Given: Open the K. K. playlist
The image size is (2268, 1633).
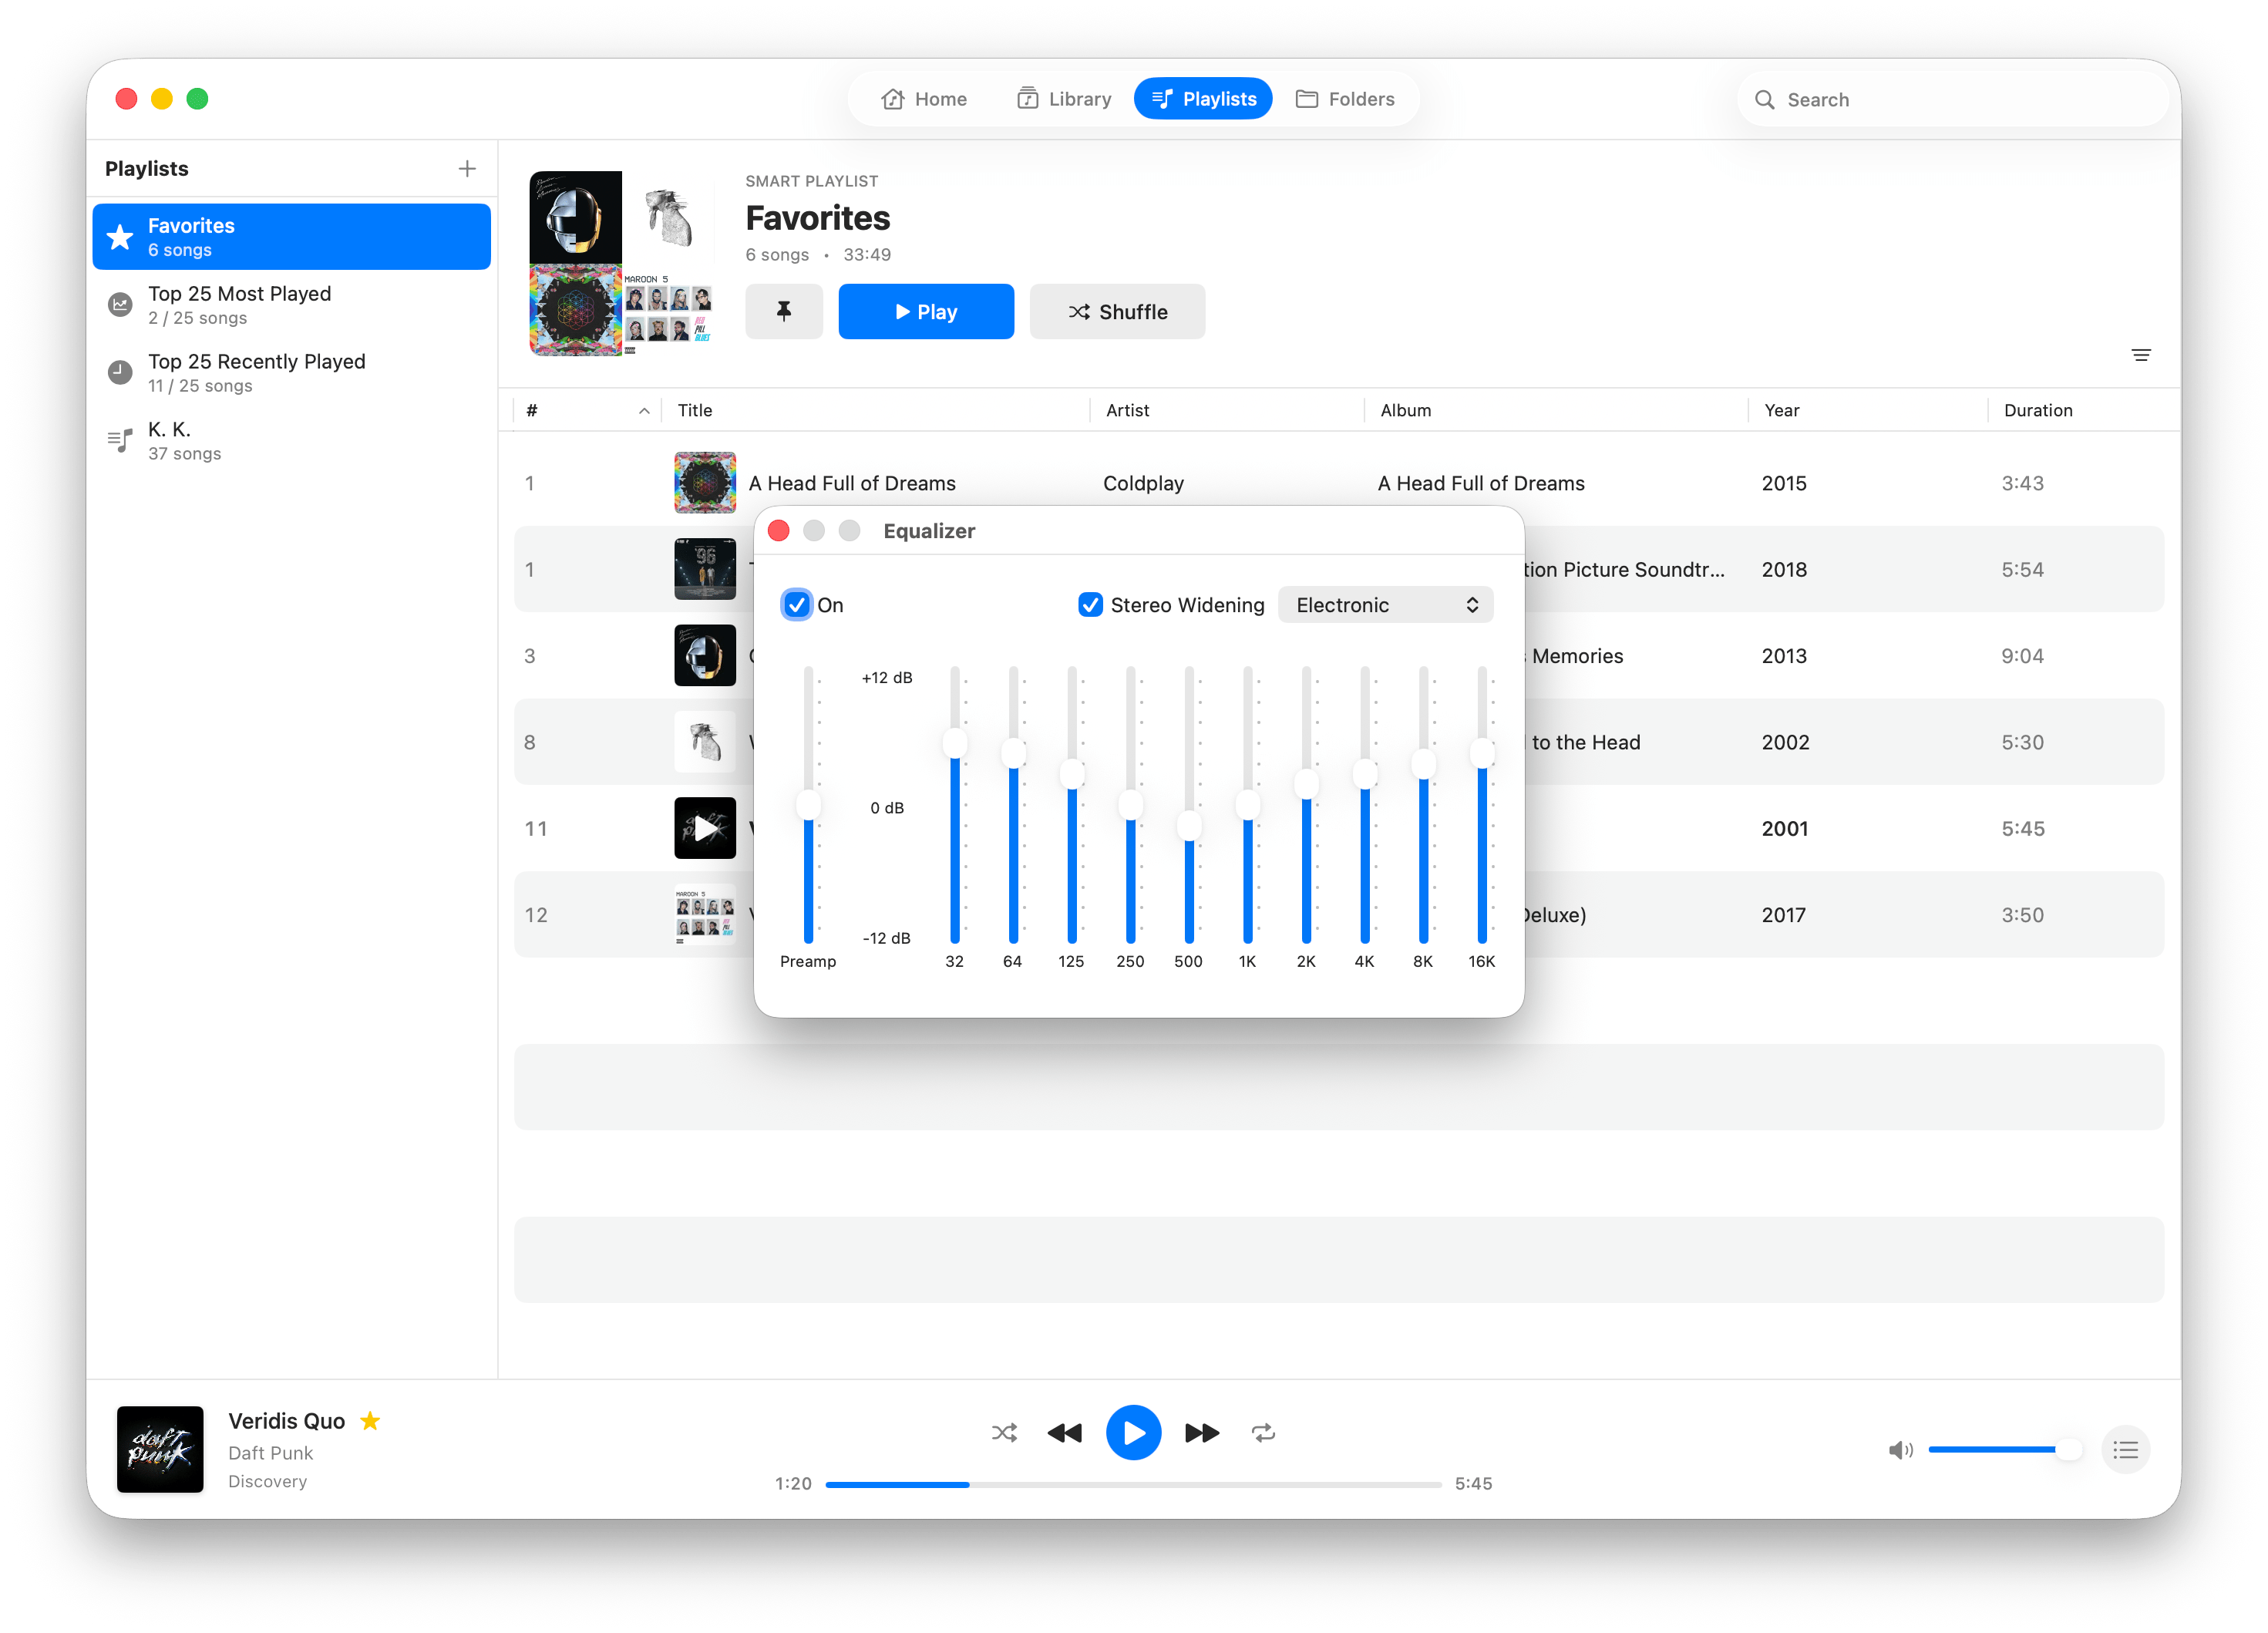Looking at the screenshot, I should coord(292,441).
